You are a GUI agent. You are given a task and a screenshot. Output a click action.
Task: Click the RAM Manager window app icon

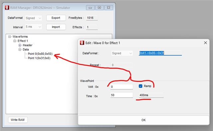pos(7,8)
